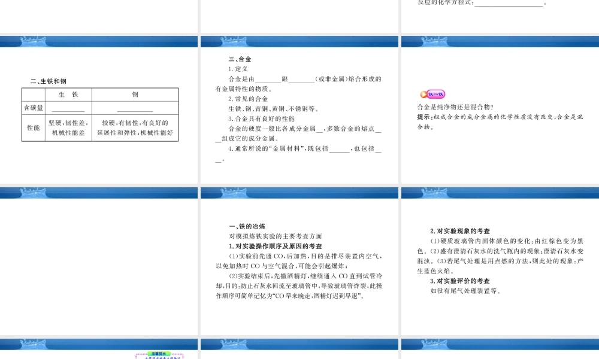Click the question 合金是纯净物还是混合物?

coord(455,107)
